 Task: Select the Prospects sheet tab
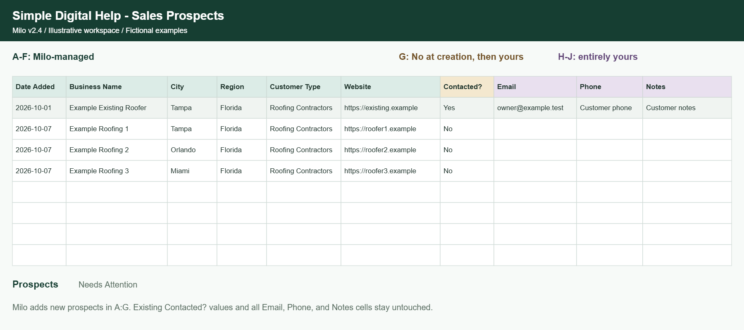[x=35, y=284]
